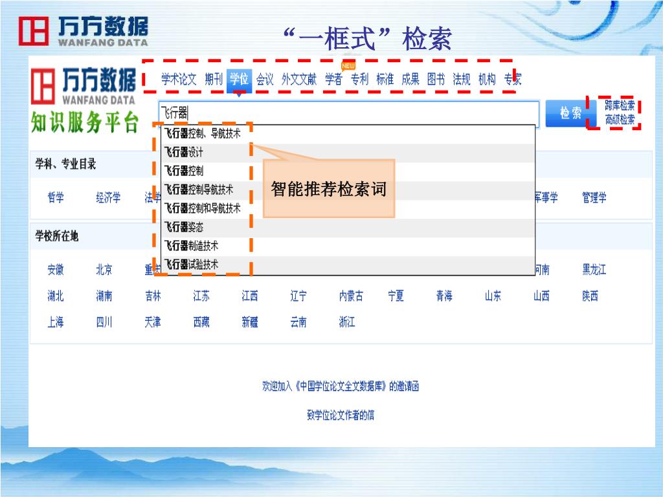
Task: Select the 学位 tab
Action: pos(239,80)
